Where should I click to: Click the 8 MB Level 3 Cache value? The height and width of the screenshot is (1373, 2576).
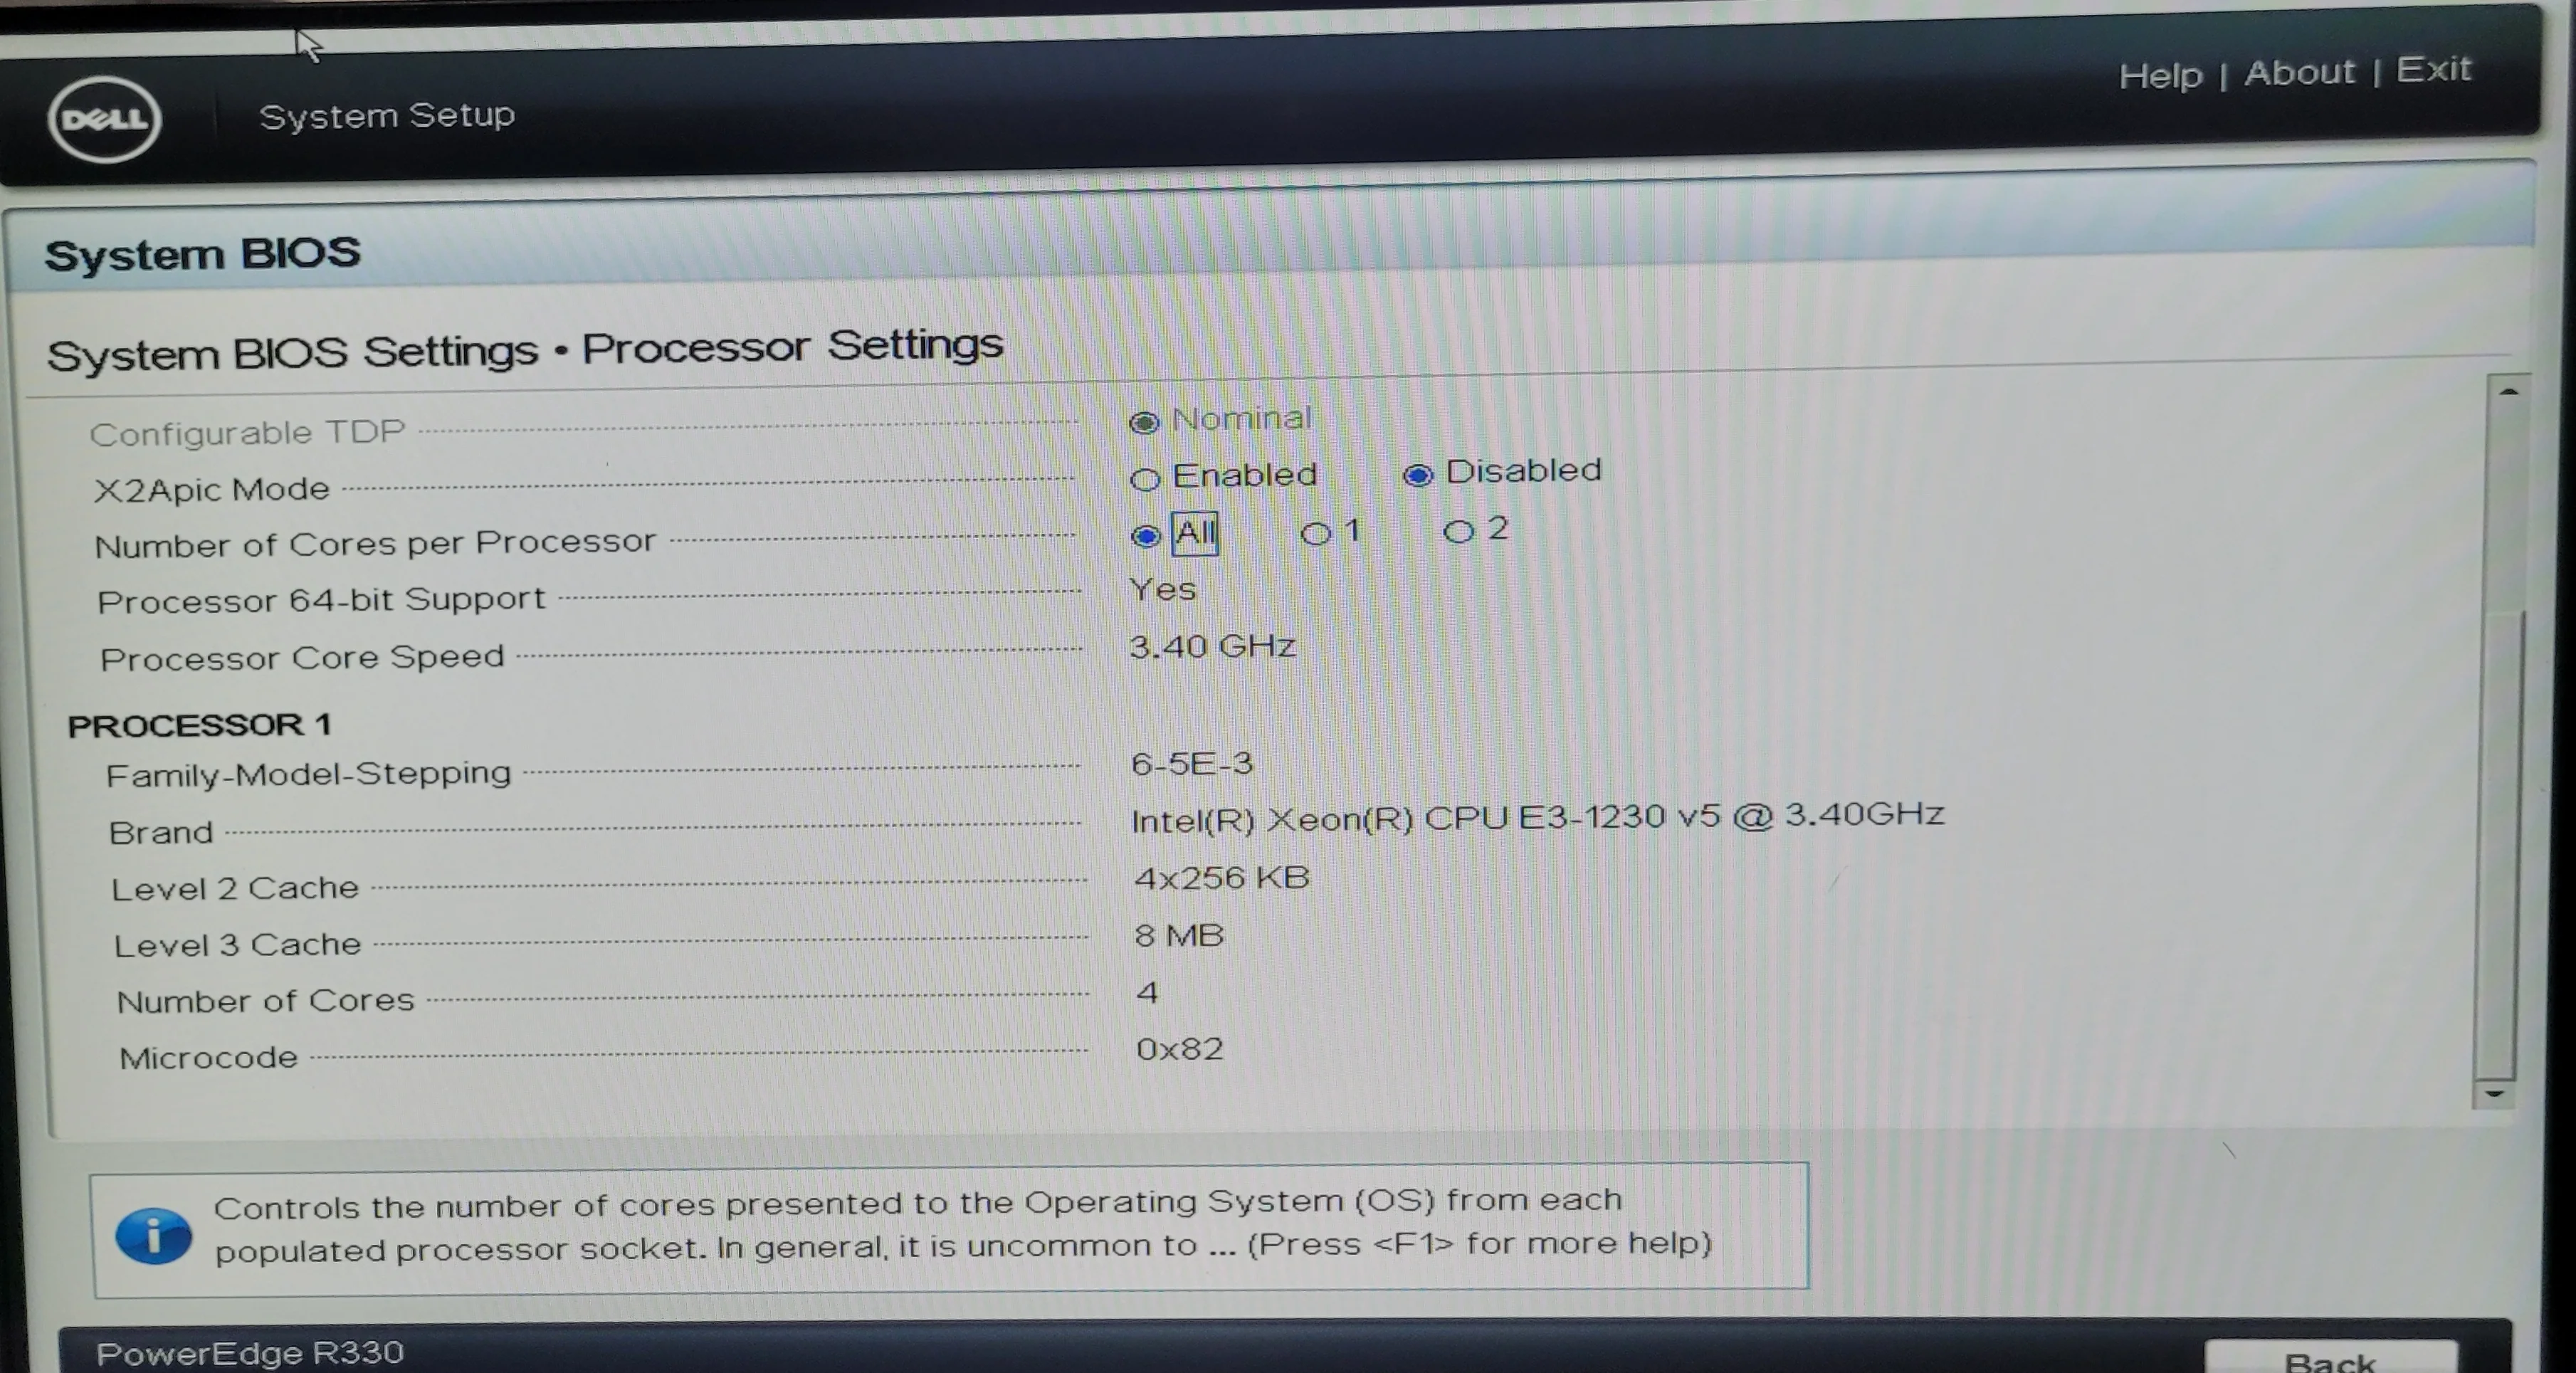(x=1179, y=936)
